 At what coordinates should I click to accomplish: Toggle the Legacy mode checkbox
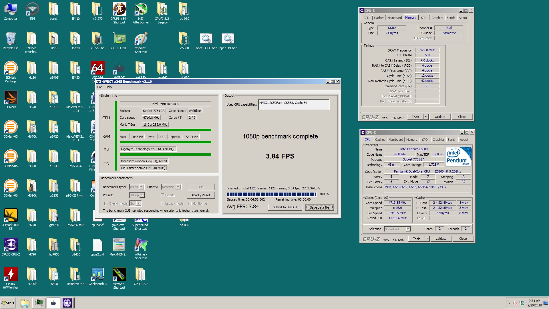(162, 203)
